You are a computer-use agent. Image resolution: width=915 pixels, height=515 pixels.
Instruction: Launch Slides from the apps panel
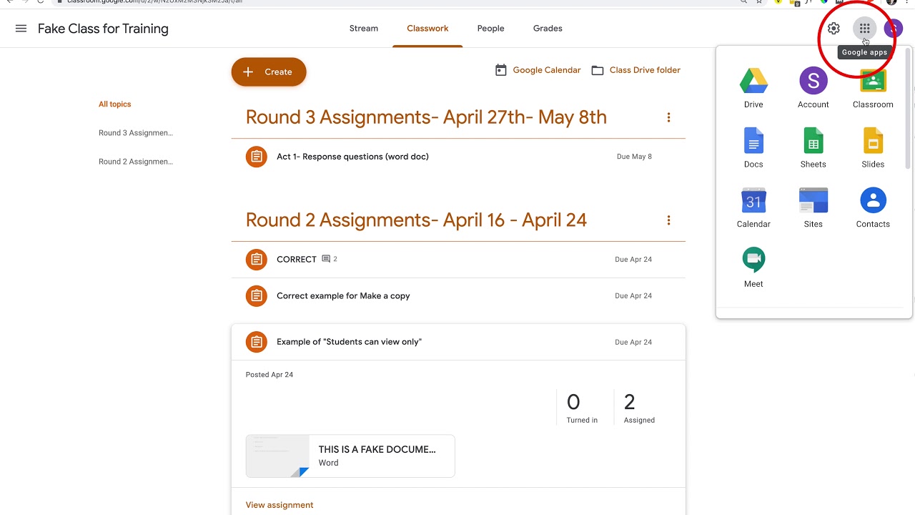point(873,148)
